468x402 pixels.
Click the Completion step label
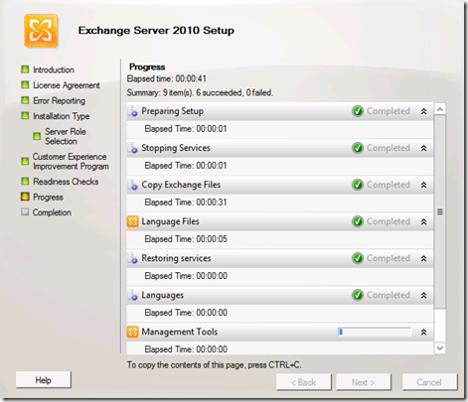(52, 212)
